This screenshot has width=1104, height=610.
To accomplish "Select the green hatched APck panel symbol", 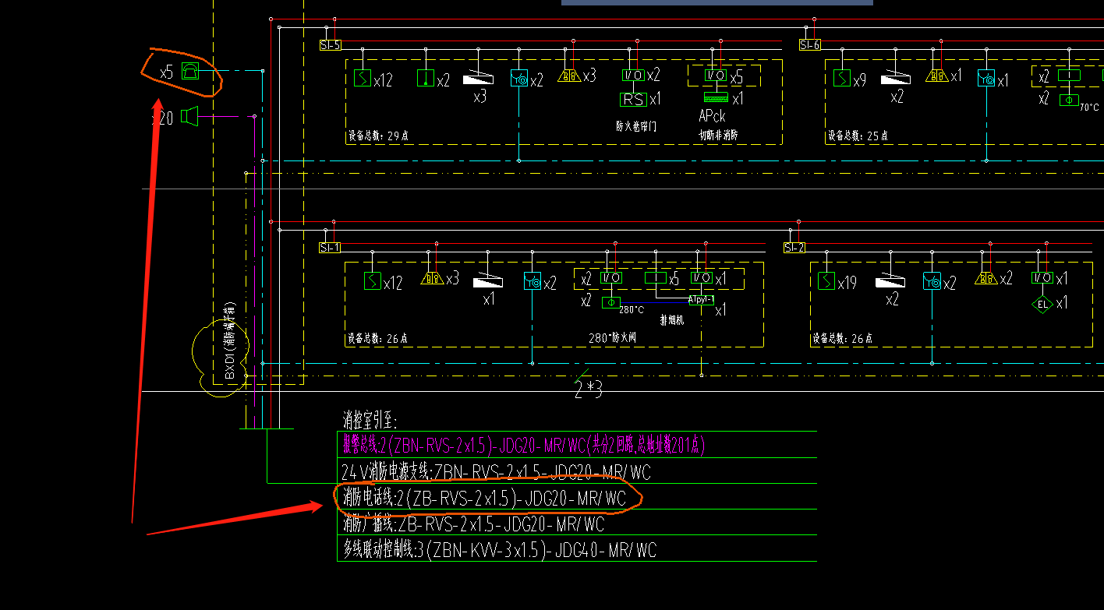I will 715,97.
